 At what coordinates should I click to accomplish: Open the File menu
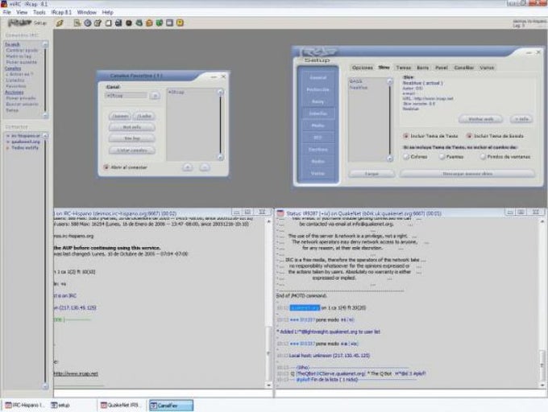(x=6, y=12)
